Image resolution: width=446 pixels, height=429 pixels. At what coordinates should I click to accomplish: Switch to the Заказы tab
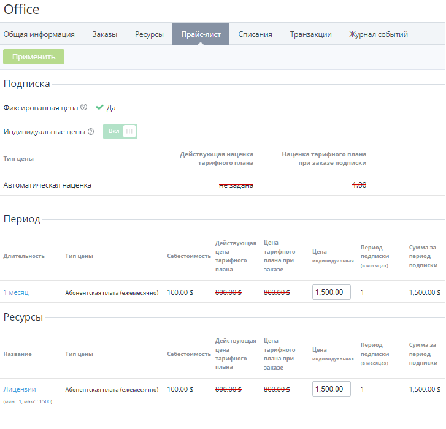[x=105, y=34]
